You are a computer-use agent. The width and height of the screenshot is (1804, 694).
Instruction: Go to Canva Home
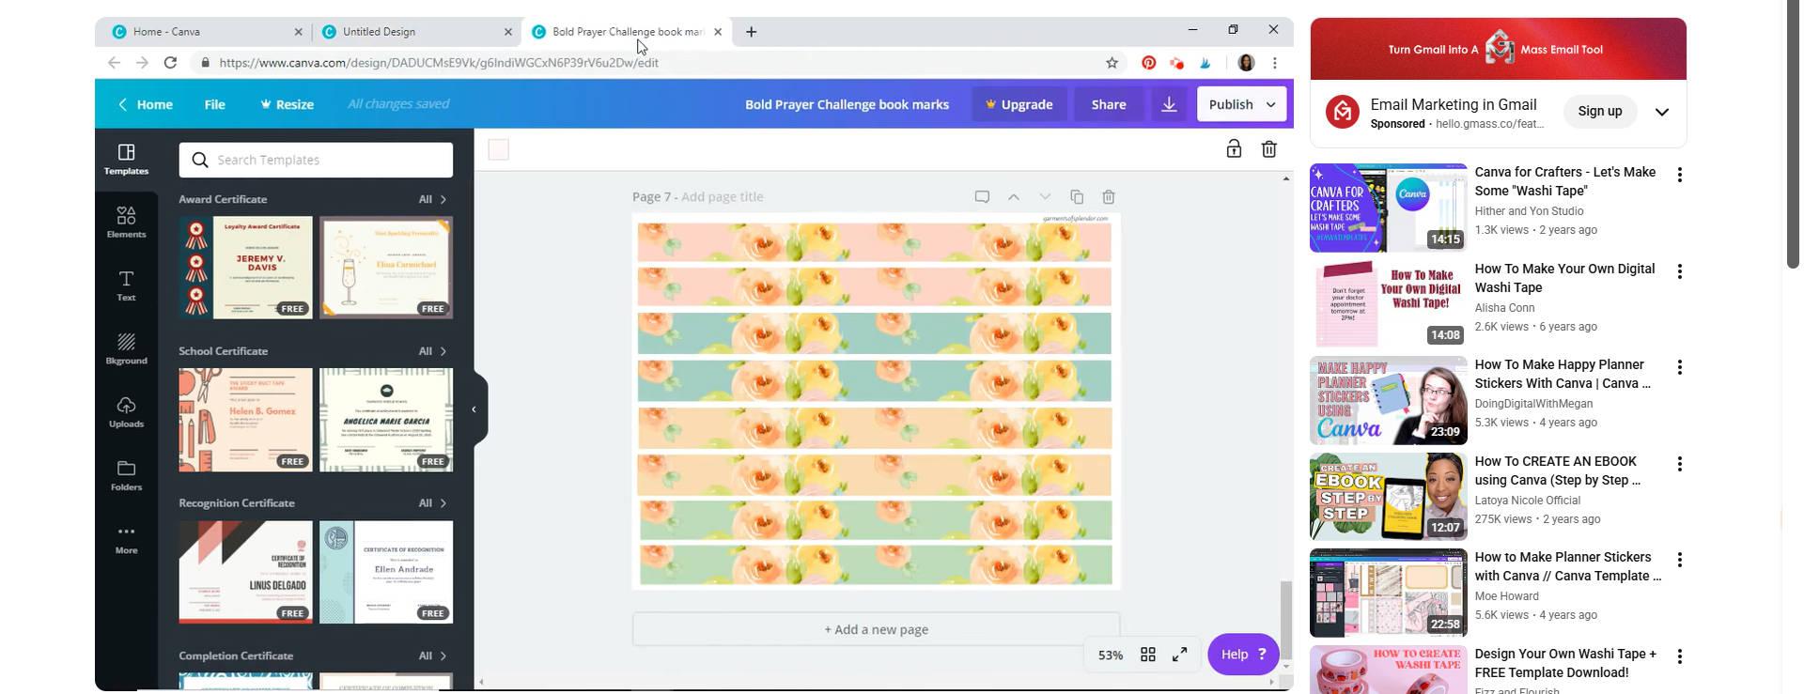[146, 104]
